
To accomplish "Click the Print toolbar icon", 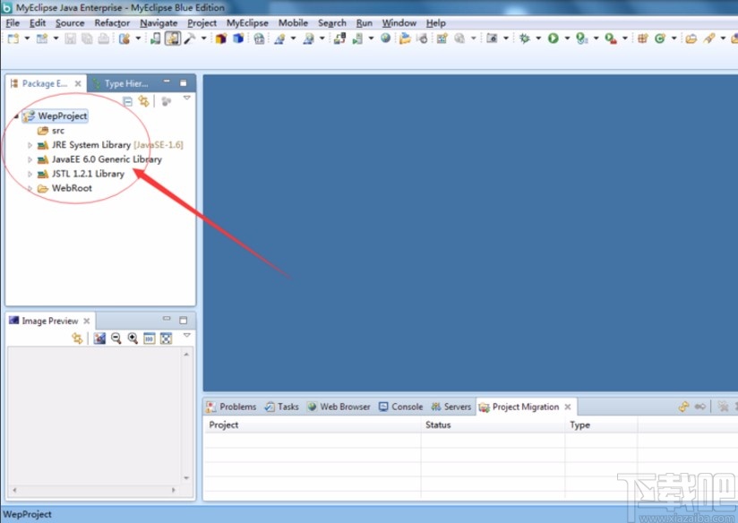I will coord(103,39).
